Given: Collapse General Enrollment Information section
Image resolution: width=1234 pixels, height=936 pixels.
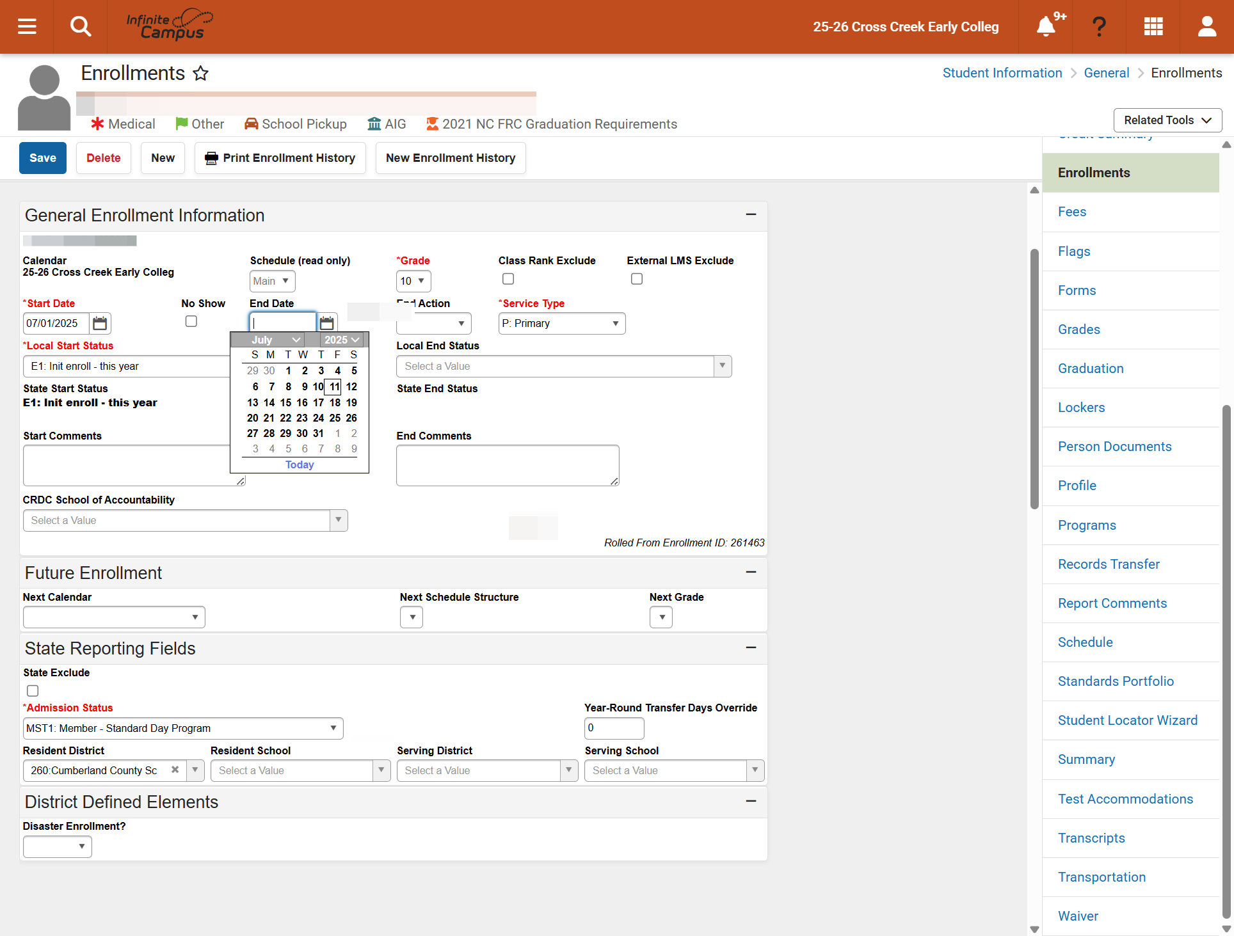Looking at the screenshot, I should click(x=751, y=214).
